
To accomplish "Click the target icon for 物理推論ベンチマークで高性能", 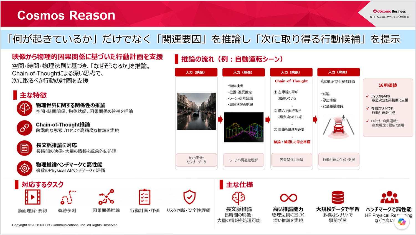I will click(24, 168).
